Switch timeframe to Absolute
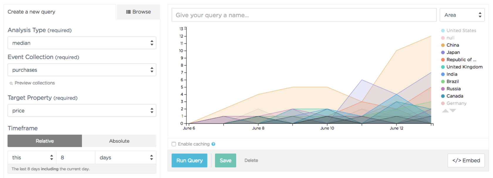493x178 pixels. click(x=119, y=141)
